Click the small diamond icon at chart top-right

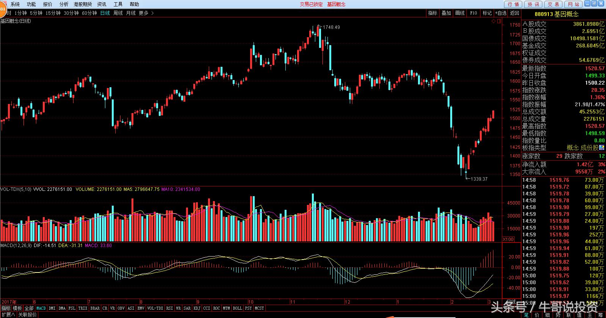point(493,21)
